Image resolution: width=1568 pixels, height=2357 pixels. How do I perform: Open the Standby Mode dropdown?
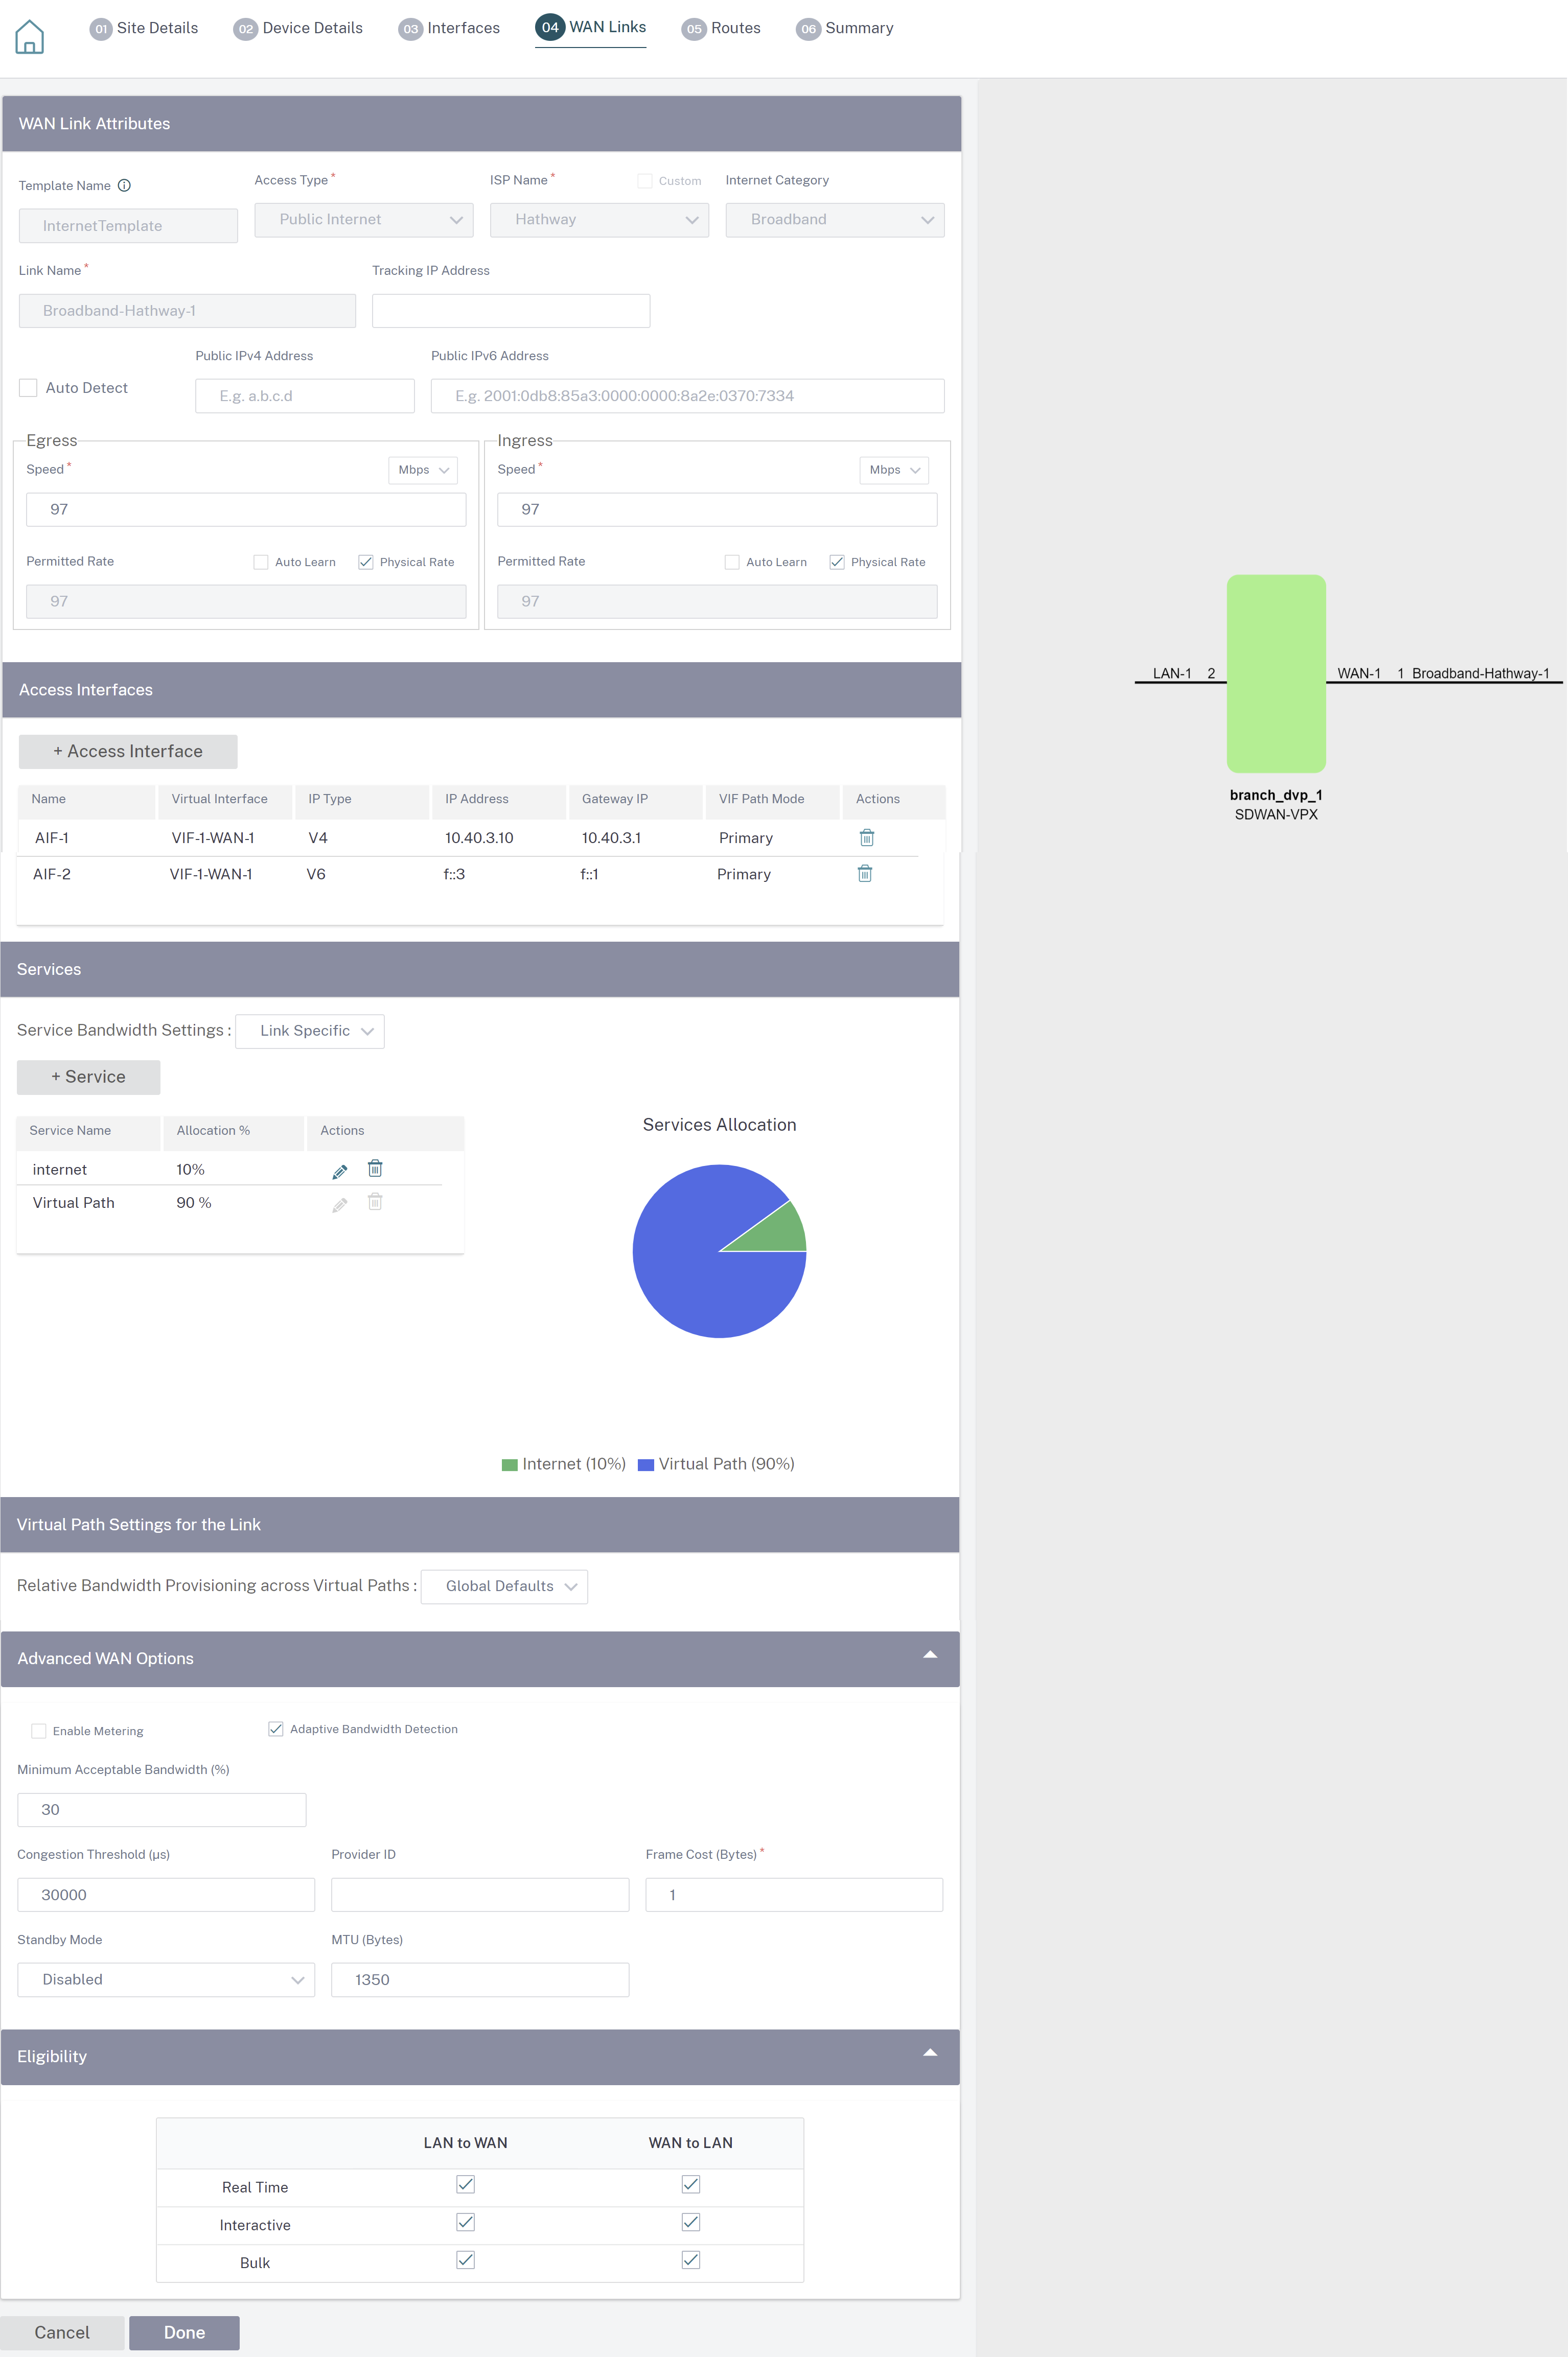tap(166, 1979)
